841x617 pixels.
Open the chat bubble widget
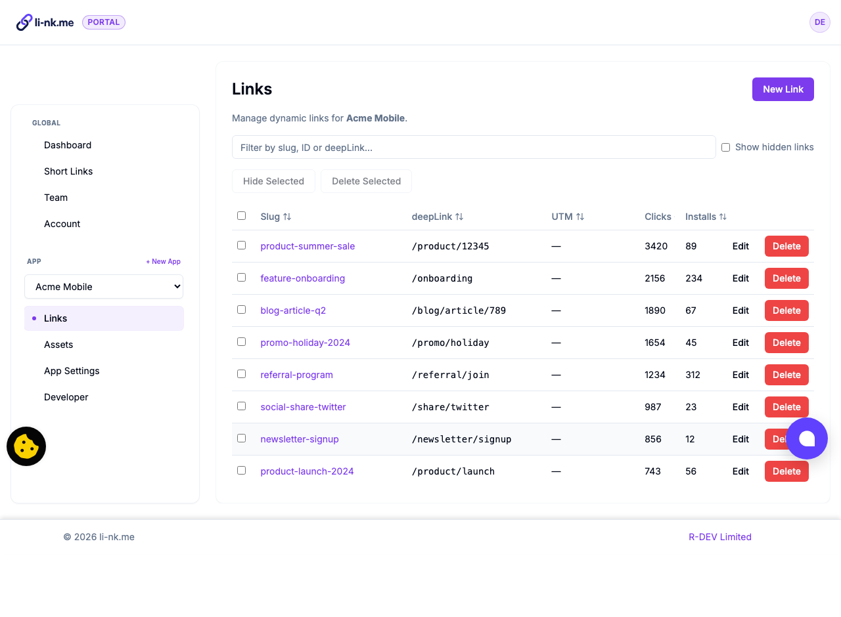point(807,438)
